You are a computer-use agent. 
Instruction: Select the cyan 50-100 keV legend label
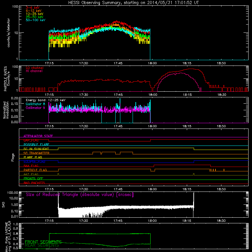tap(36, 20)
